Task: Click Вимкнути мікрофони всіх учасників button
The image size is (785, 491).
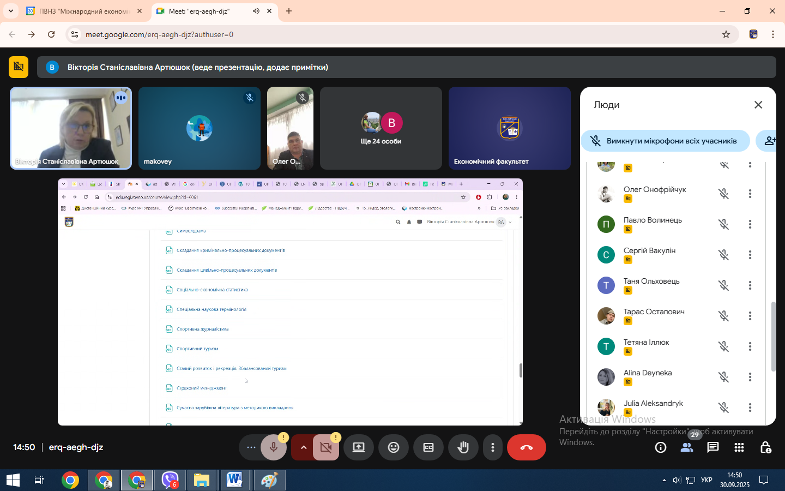Action: [x=665, y=141]
